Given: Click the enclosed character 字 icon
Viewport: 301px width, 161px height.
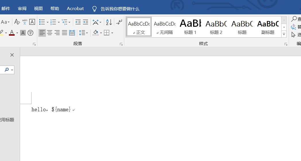Looking at the screenshot, I should [30, 33].
